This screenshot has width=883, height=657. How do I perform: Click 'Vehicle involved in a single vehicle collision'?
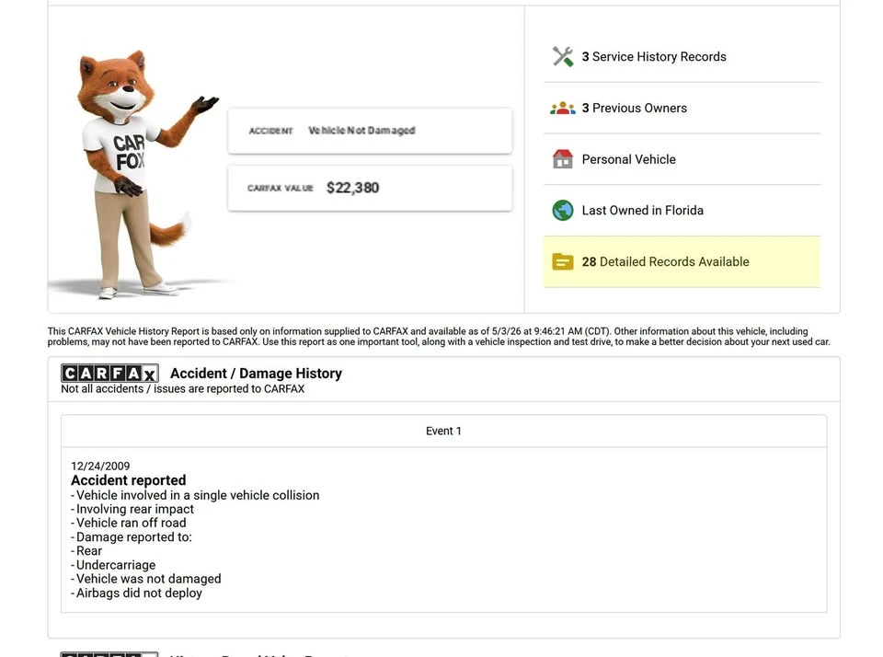[x=195, y=495]
